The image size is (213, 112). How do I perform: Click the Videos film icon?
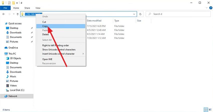pyautogui.click(x=8, y=86)
